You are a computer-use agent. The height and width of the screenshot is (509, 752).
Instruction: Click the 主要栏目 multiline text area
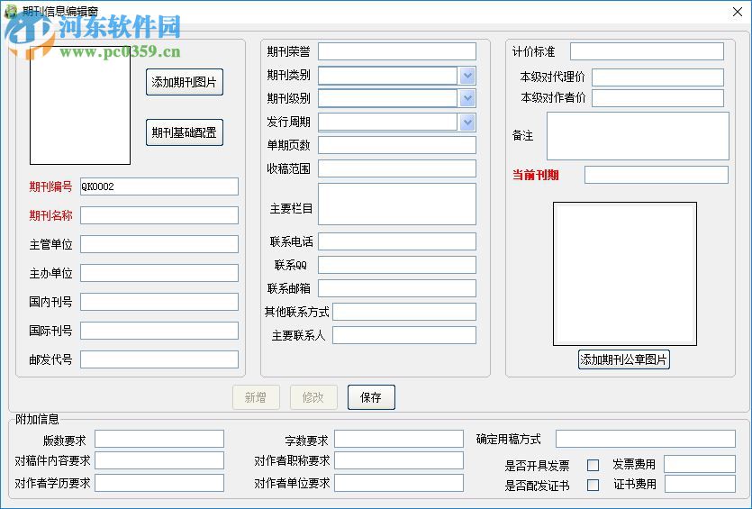397,204
